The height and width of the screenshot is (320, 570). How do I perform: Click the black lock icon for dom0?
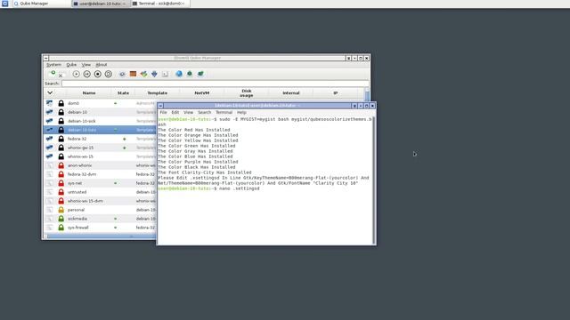[61, 103]
